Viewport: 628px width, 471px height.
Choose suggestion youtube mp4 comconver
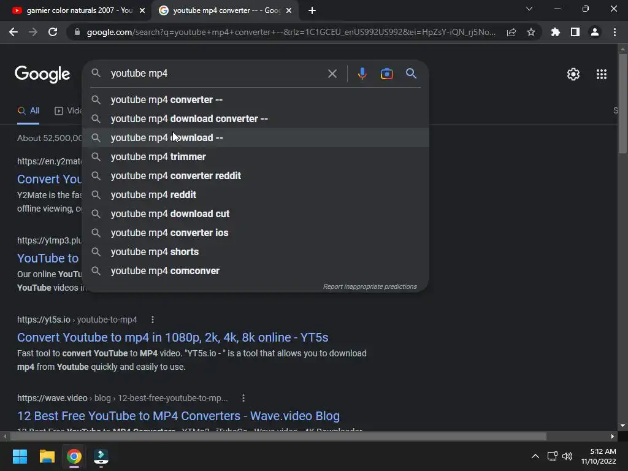[256, 270]
